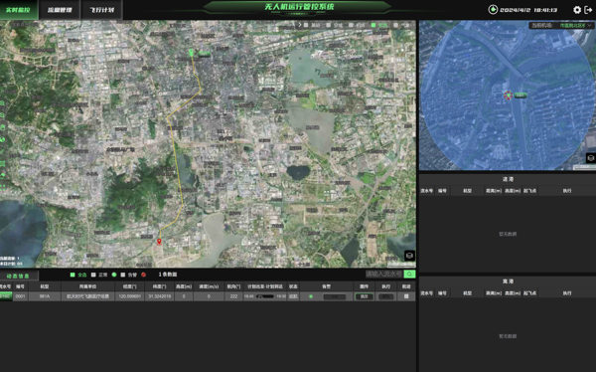Toggle the 告警 alarm checkbox
The image size is (596, 372).
(x=123, y=275)
